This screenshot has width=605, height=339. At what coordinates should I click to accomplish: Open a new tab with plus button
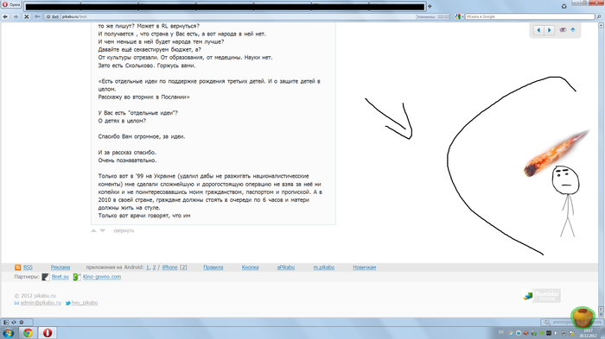pos(430,6)
